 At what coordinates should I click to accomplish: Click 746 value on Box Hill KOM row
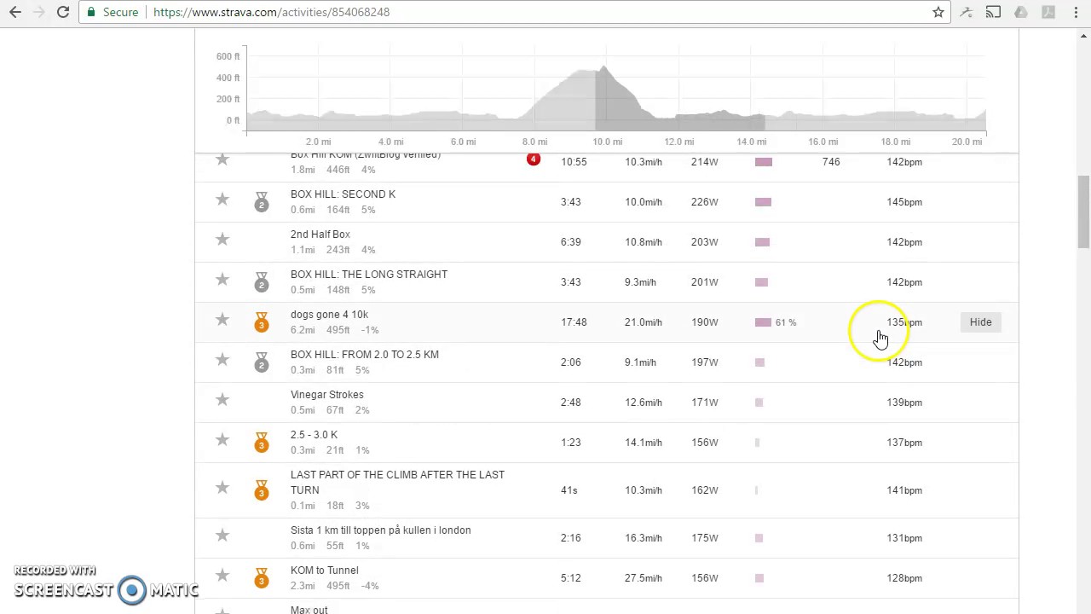pos(831,162)
